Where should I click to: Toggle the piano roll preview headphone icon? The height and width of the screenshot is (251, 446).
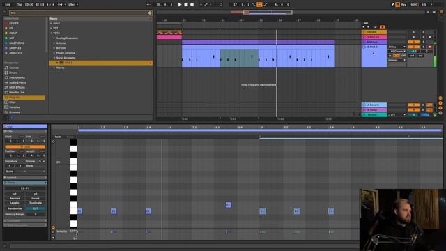[x=53, y=142]
